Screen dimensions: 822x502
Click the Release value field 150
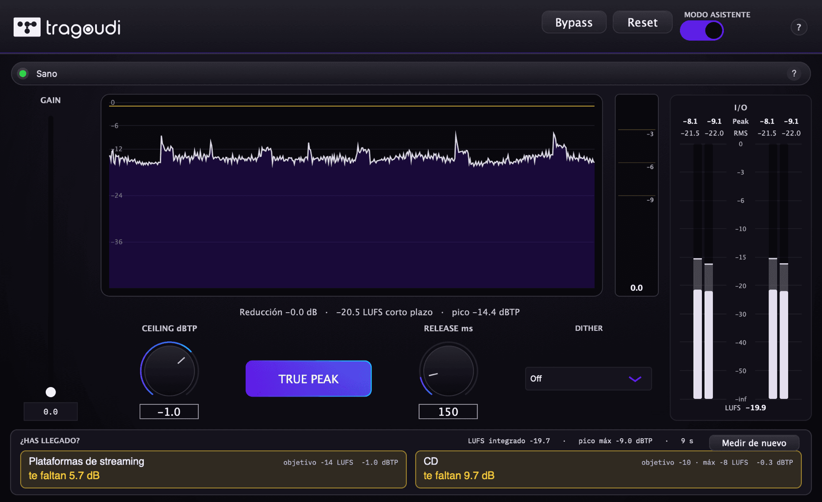click(x=448, y=412)
